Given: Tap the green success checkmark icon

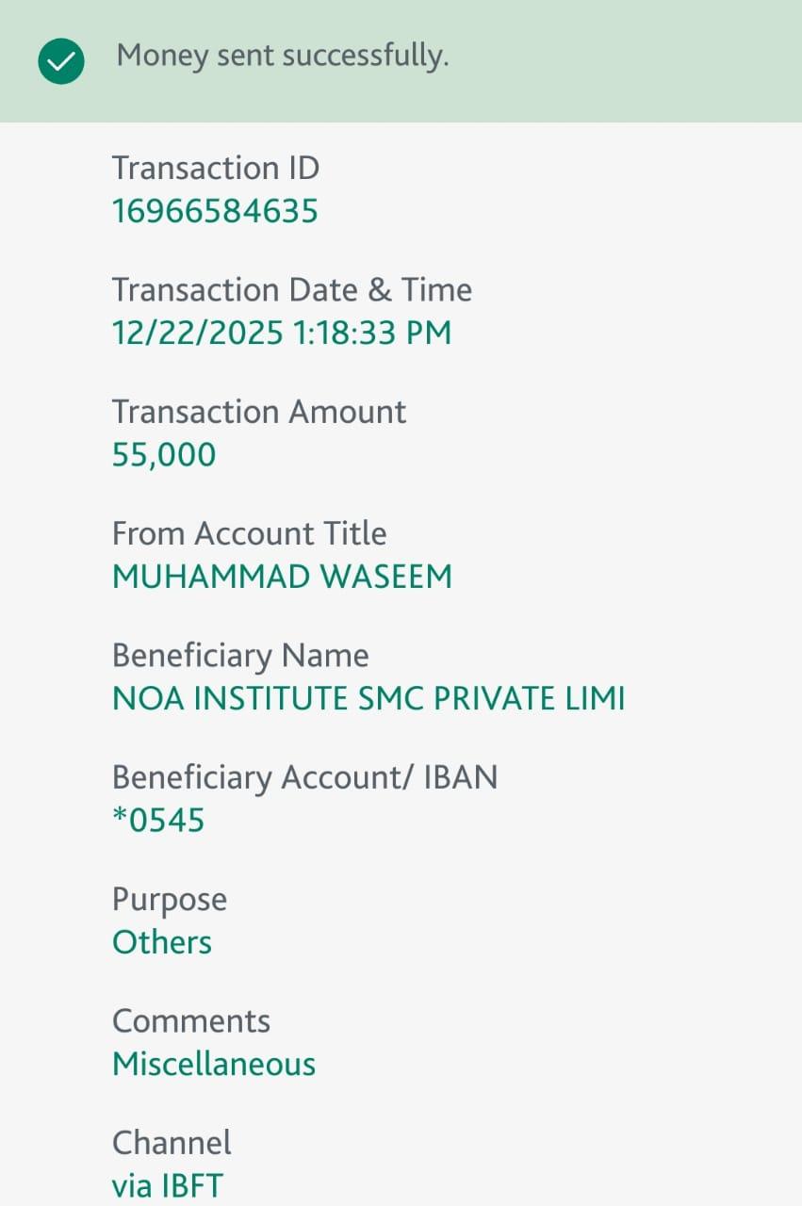Looking at the screenshot, I should click(61, 62).
